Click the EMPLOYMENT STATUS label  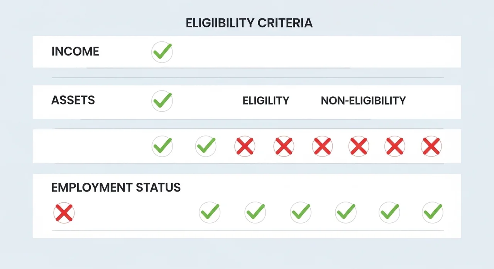116,188
